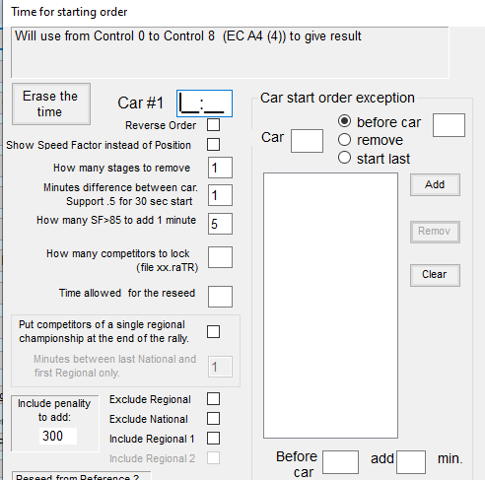485x480 pixels.
Task: Toggle Show Speed Factor instead of Position
Action: coord(213,145)
